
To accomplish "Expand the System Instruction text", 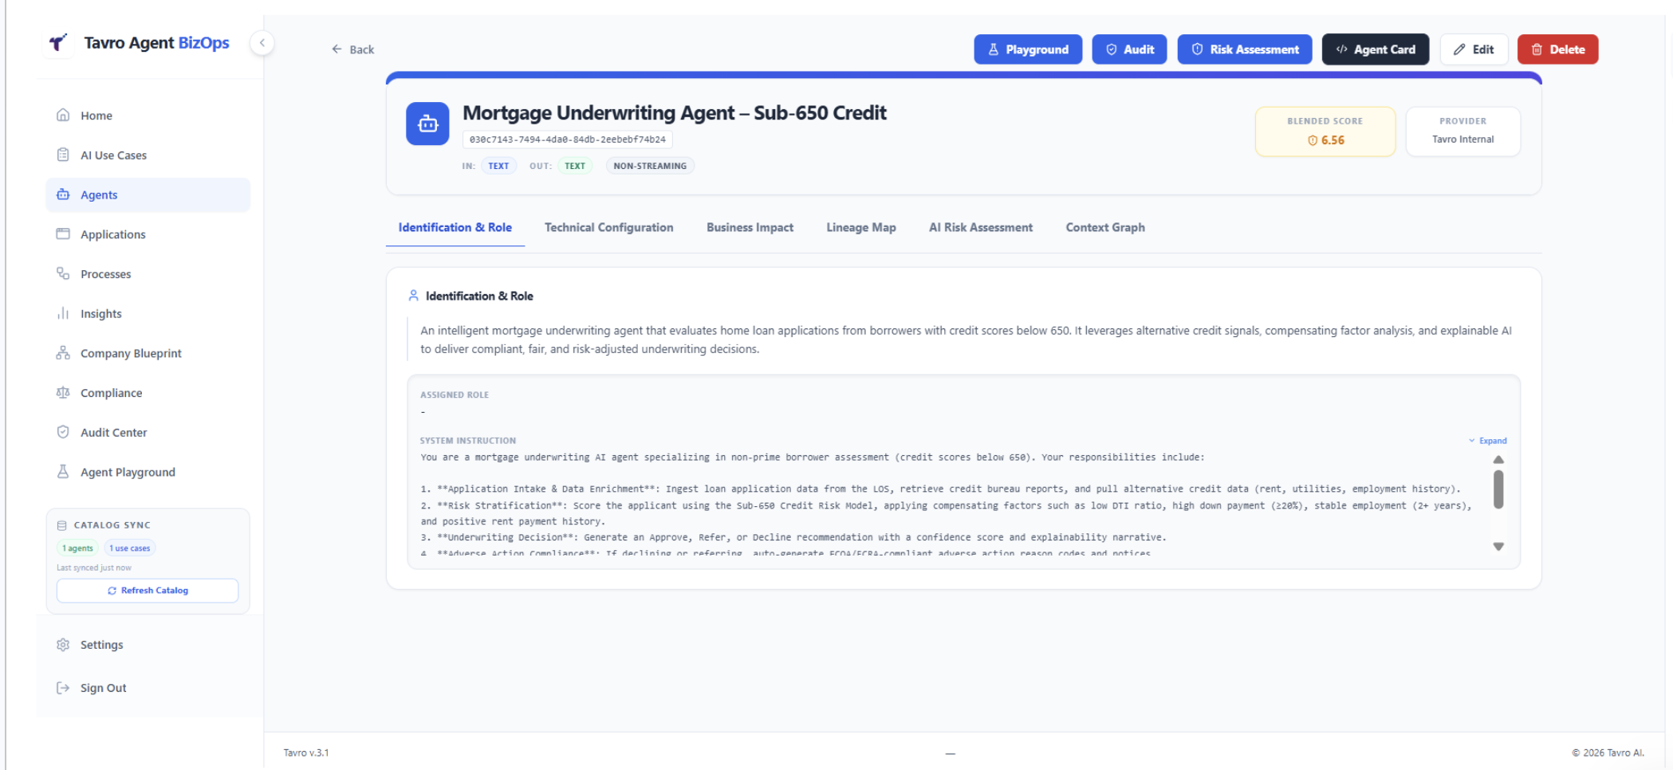I will pos(1488,441).
